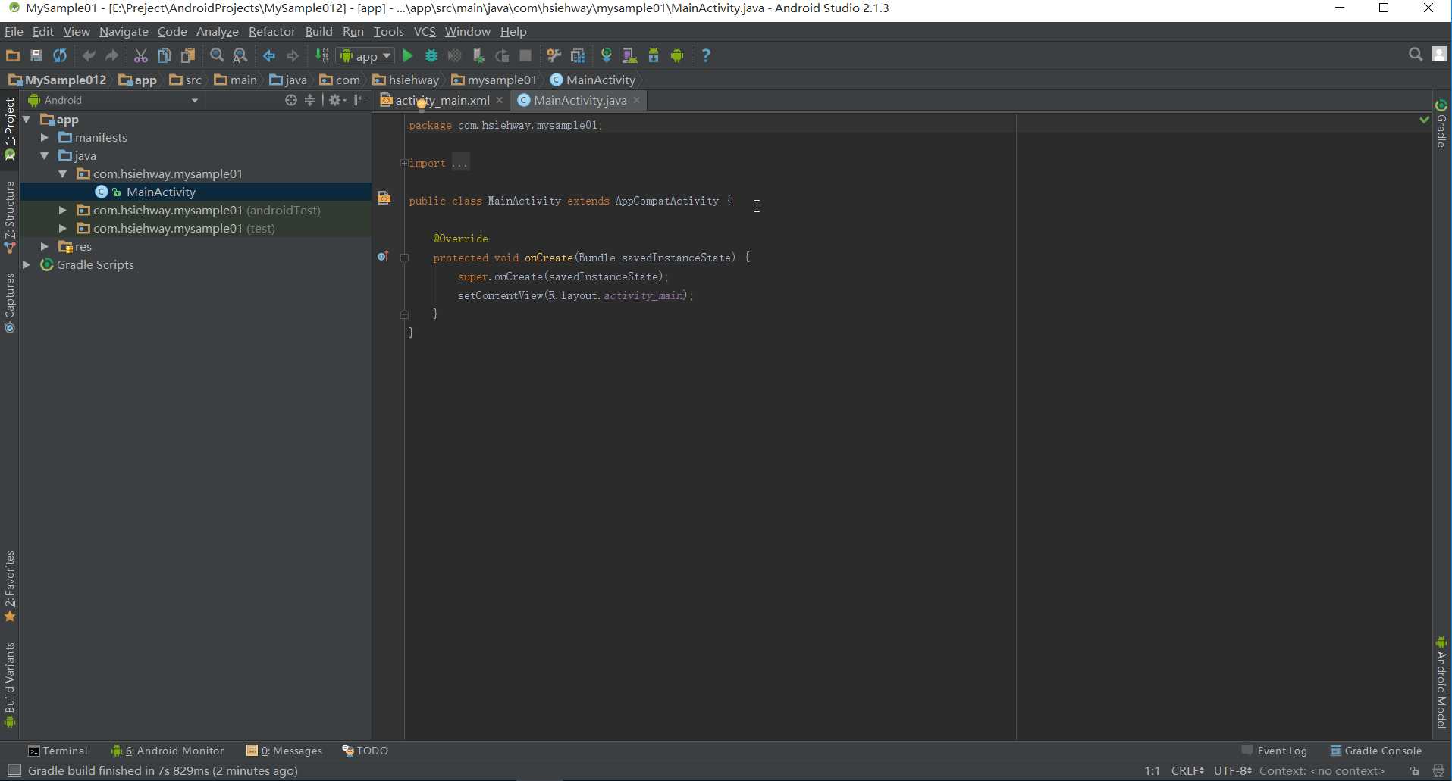Save all files with the floppy icon
Viewport: 1452px width, 781px height.
(x=36, y=55)
